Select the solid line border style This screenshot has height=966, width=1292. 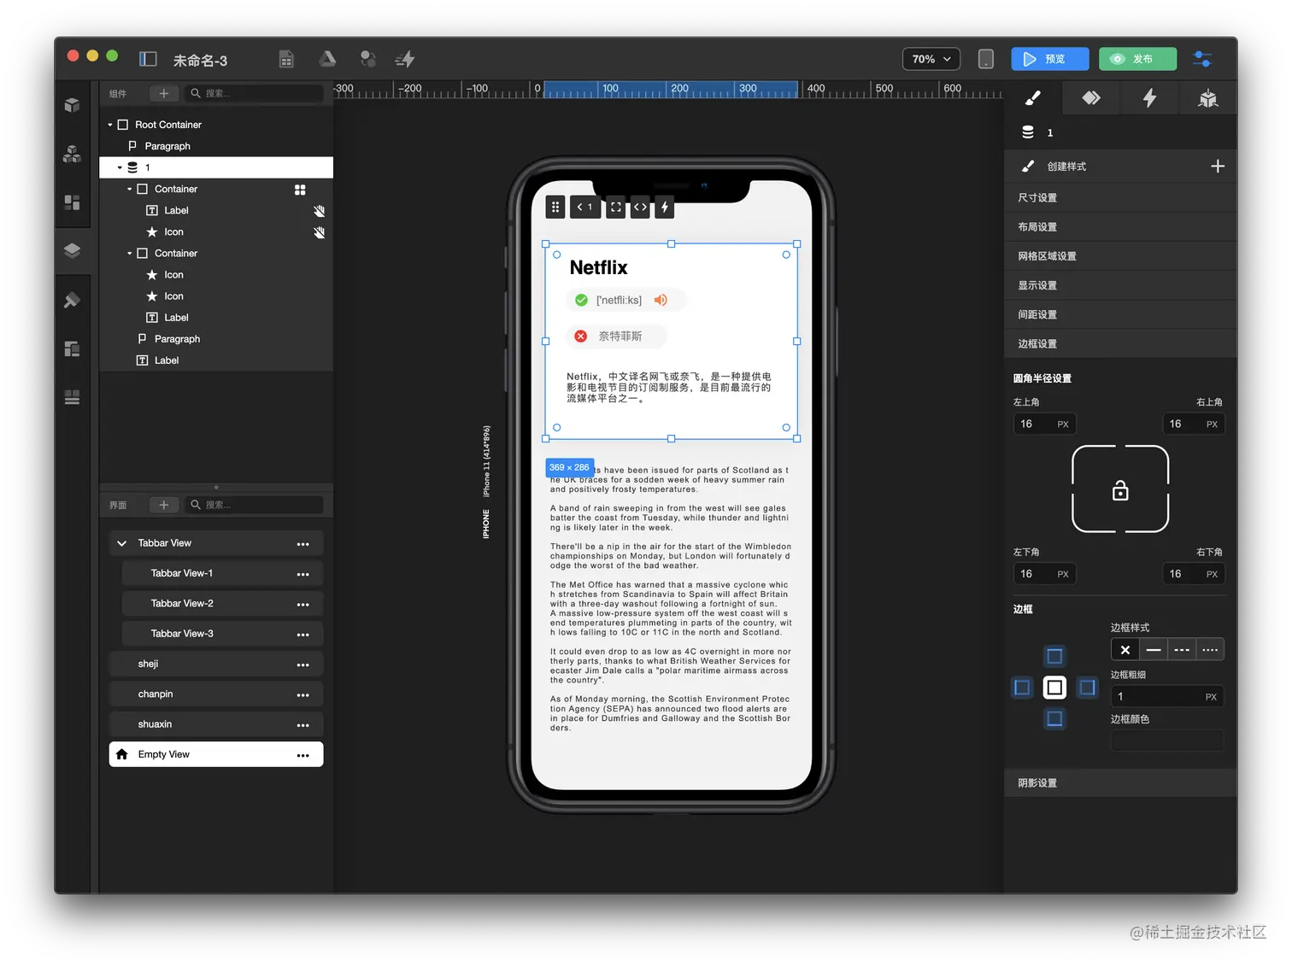coord(1154,650)
